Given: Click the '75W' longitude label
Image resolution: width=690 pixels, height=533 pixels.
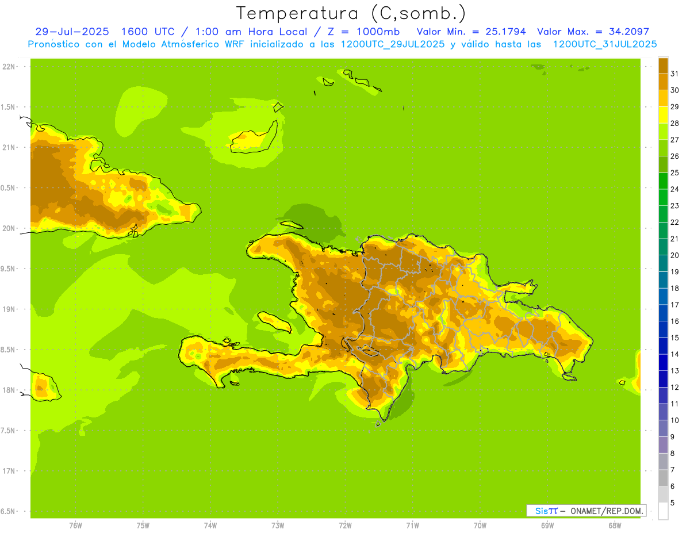Looking at the screenshot, I should pos(143,526).
